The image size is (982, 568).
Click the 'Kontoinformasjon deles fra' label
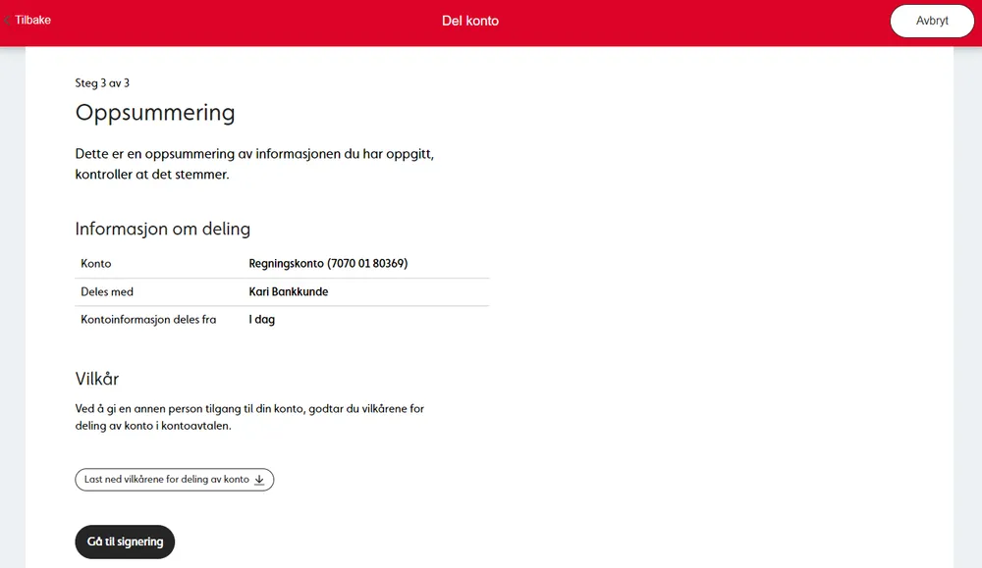[x=148, y=320]
